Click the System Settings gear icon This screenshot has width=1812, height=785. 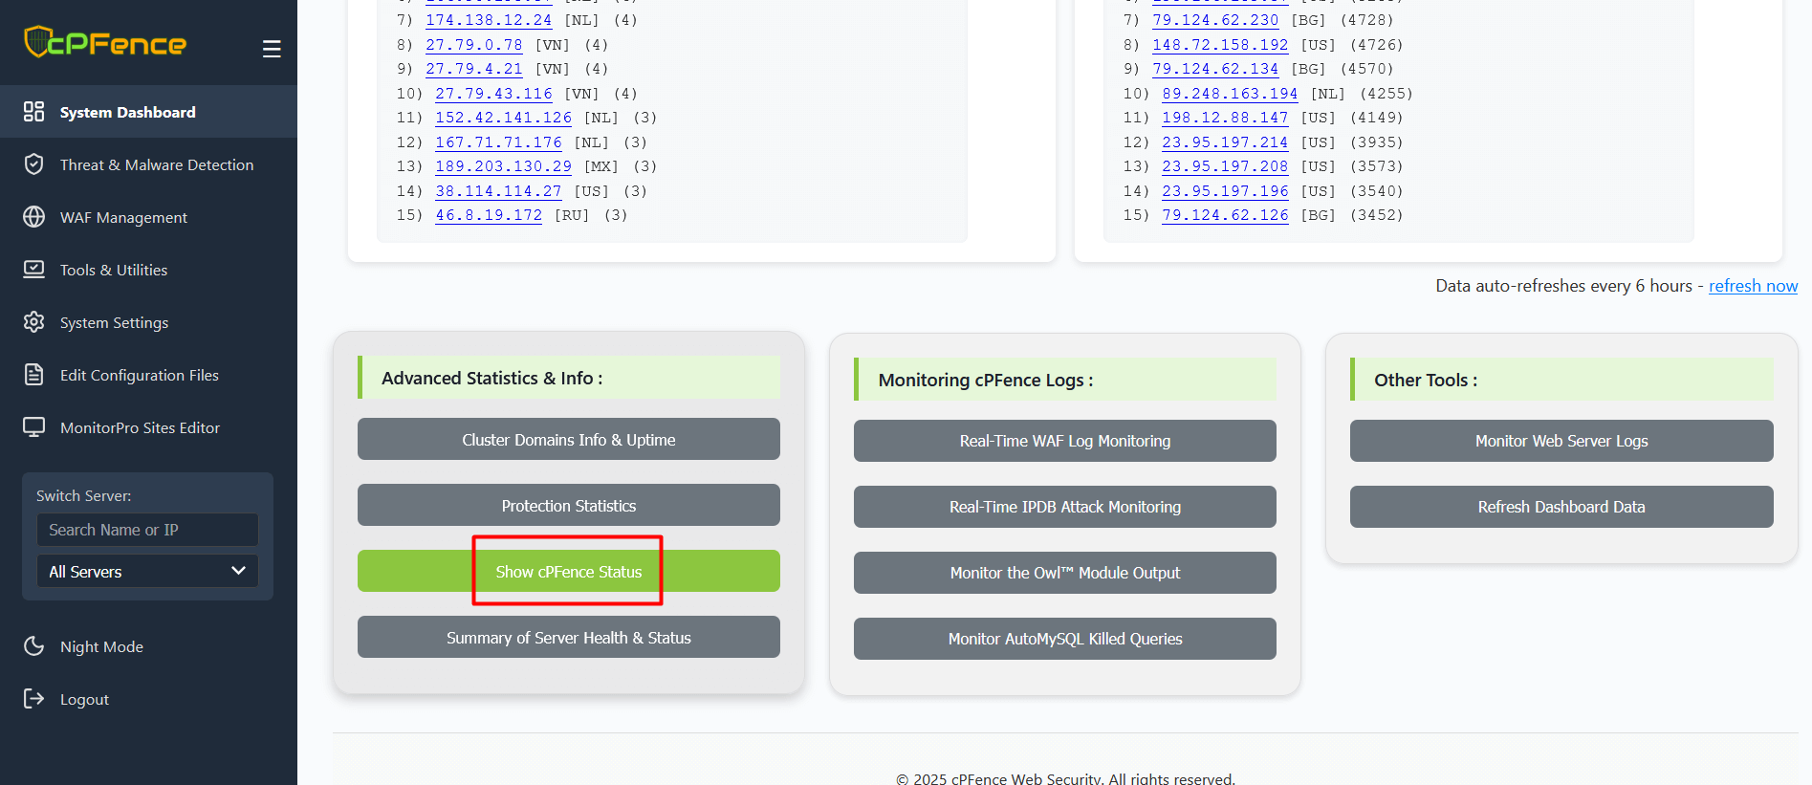(x=34, y=322)
